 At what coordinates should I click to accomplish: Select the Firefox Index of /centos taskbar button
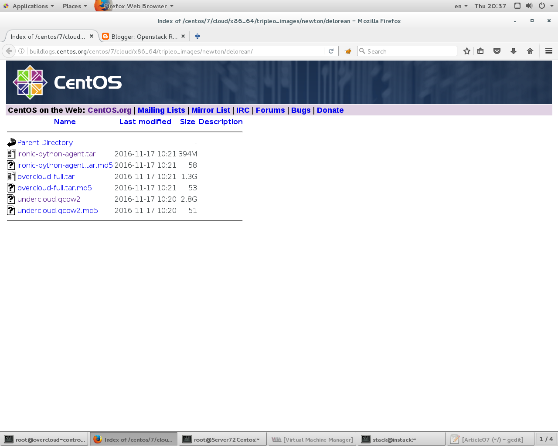click(x=133, y=439)
